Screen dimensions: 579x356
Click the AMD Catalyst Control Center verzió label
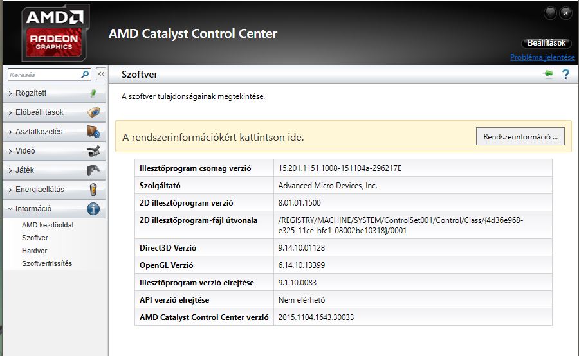204,317
